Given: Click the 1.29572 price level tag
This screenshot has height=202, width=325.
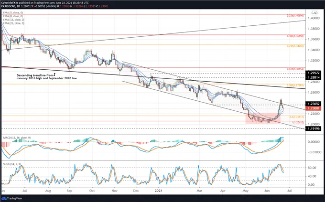Looking at the screenshot, I should [x=314, y=73].
